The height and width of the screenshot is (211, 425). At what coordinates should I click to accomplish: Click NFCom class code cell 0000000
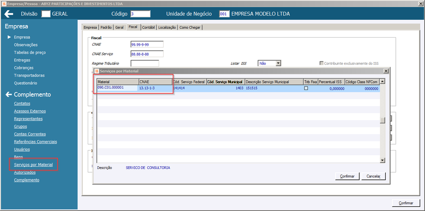pos(362,89)
